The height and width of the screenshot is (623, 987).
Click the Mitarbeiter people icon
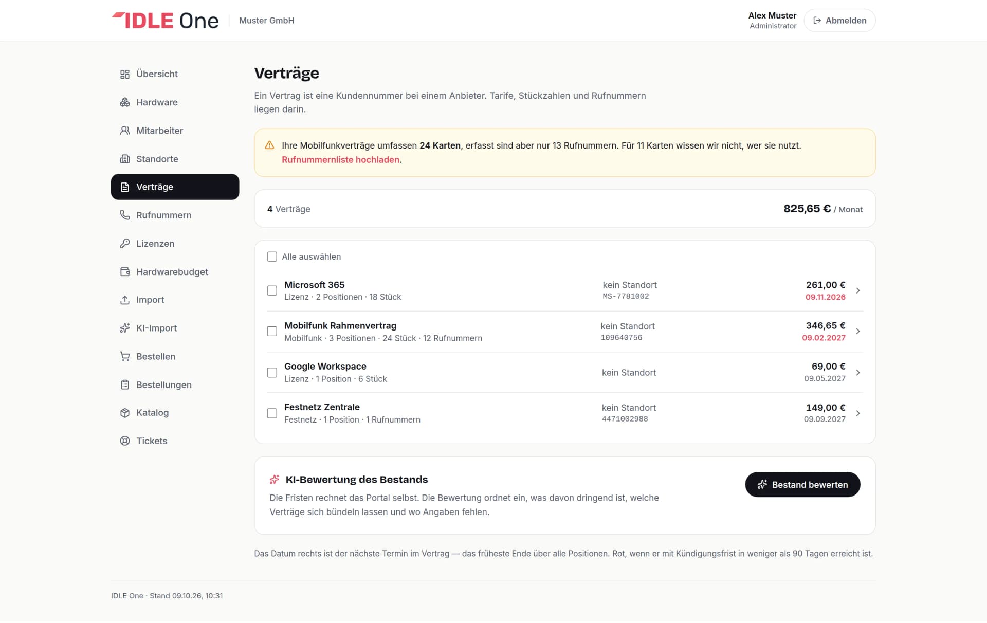125,131
